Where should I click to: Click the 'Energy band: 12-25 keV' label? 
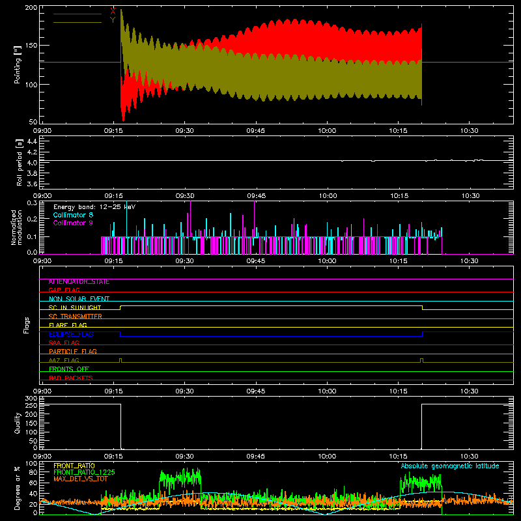click(x=94, y=207)
